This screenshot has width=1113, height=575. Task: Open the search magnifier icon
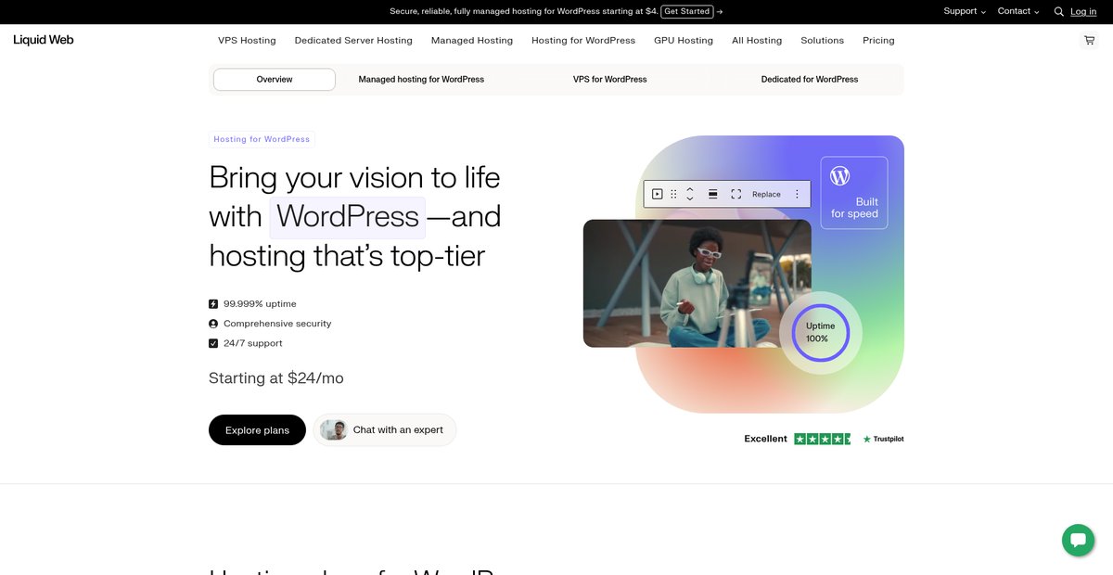pyautogui.click(x=1058, y=12)
